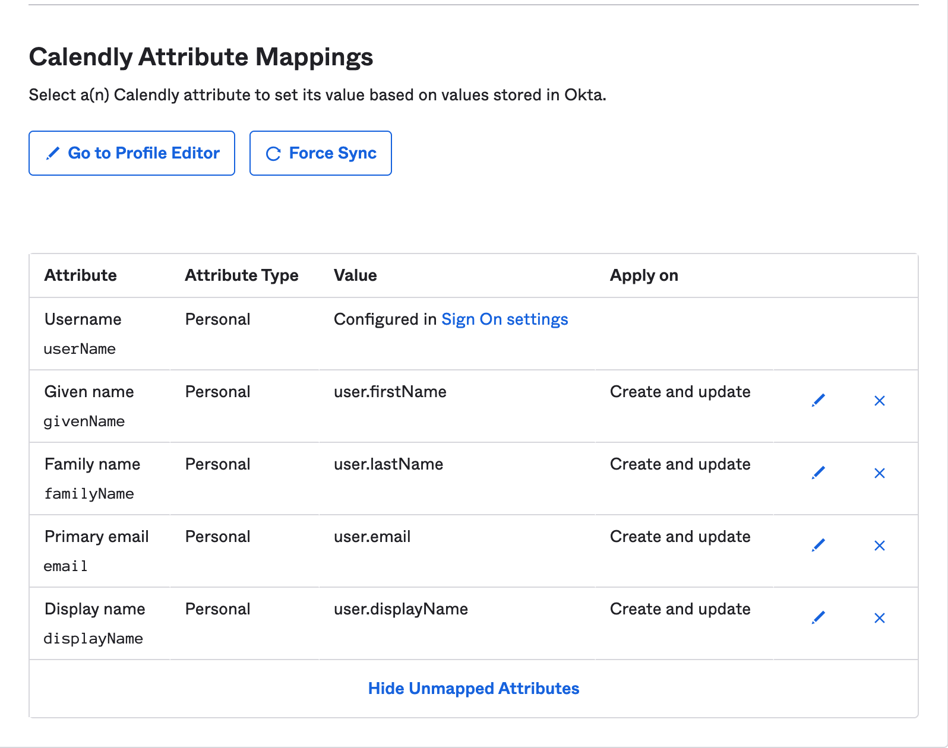Click the Username row label

83,319
